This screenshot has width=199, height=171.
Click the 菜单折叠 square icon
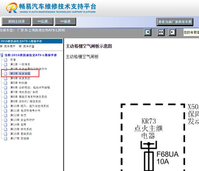tap(20, 46)
